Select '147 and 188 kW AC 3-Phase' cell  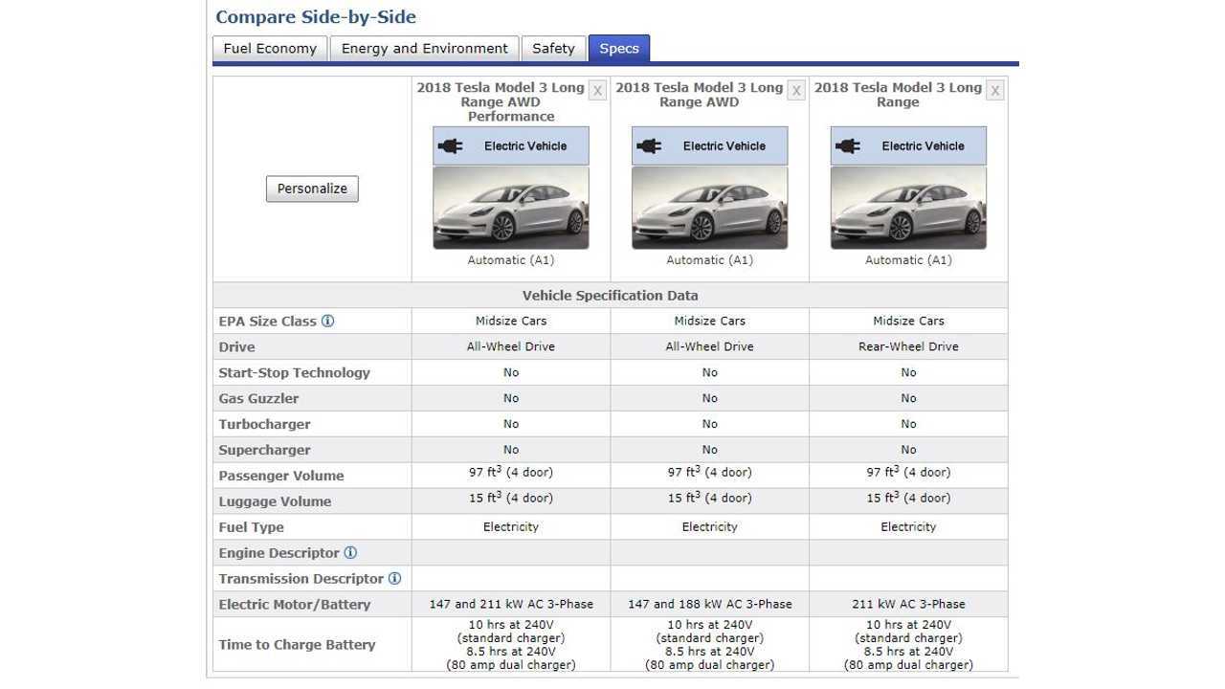(710, 604)
